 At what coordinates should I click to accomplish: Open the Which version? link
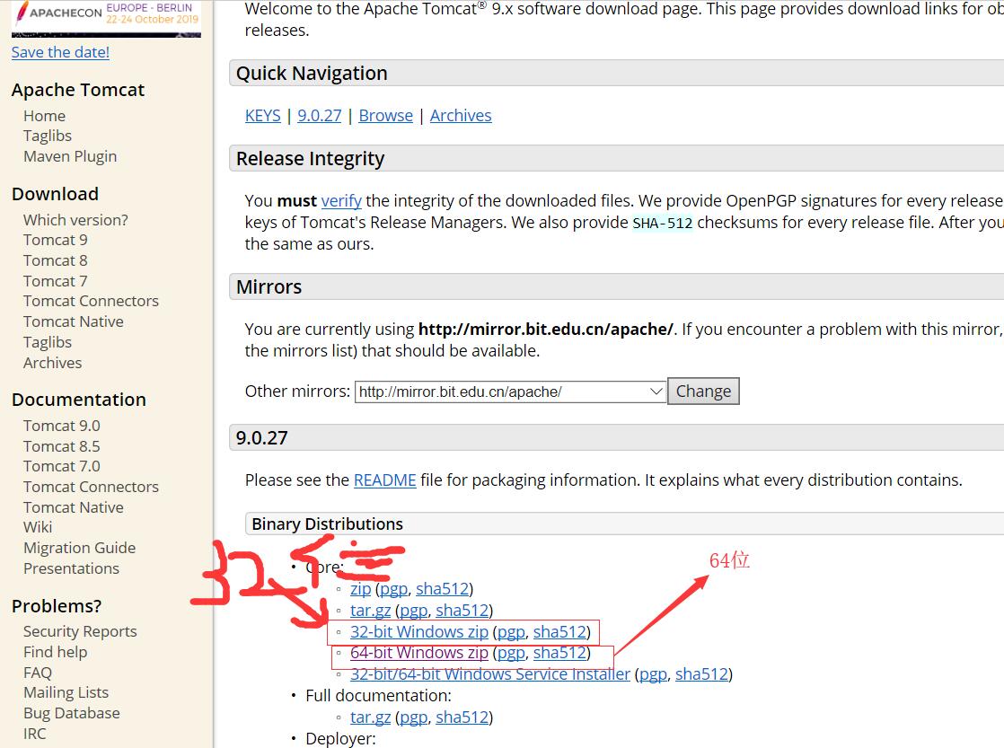coord(75,220)
